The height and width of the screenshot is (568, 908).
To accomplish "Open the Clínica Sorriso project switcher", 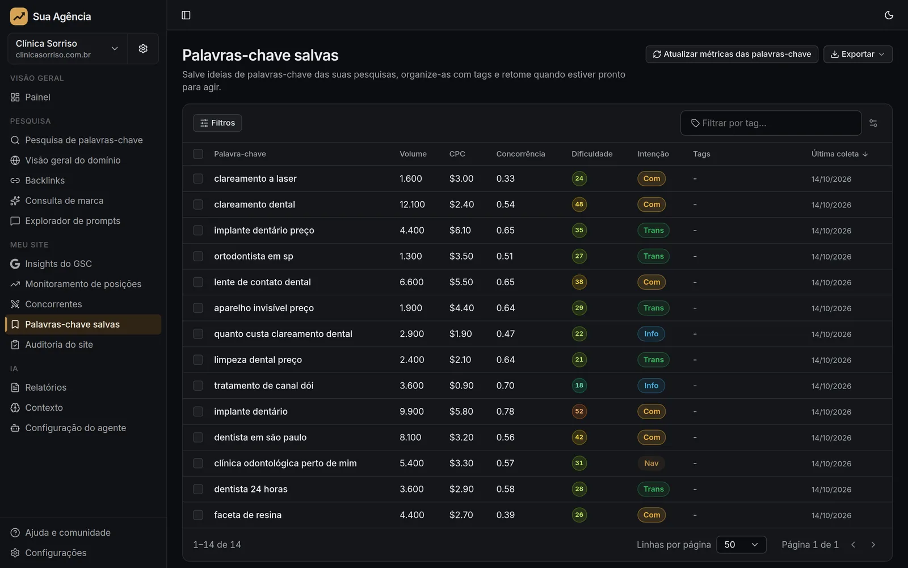I will click(x=68, y=48).
